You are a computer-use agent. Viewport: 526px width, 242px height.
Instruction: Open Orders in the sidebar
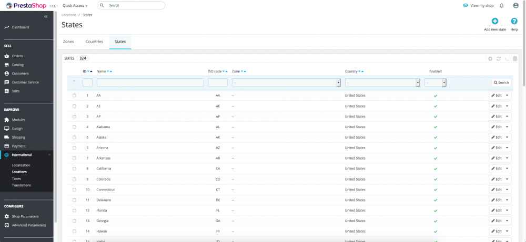pyautogui.click(x=17, y=56)
